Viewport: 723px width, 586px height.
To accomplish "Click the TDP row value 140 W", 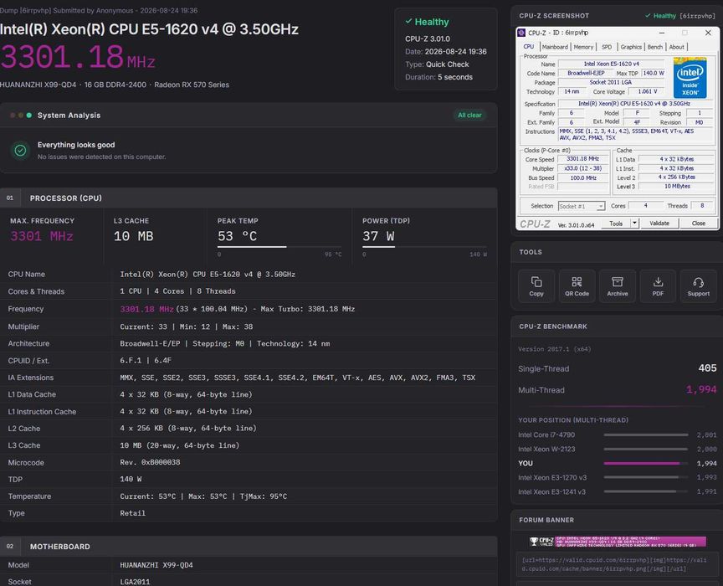I will coord(131,480).
